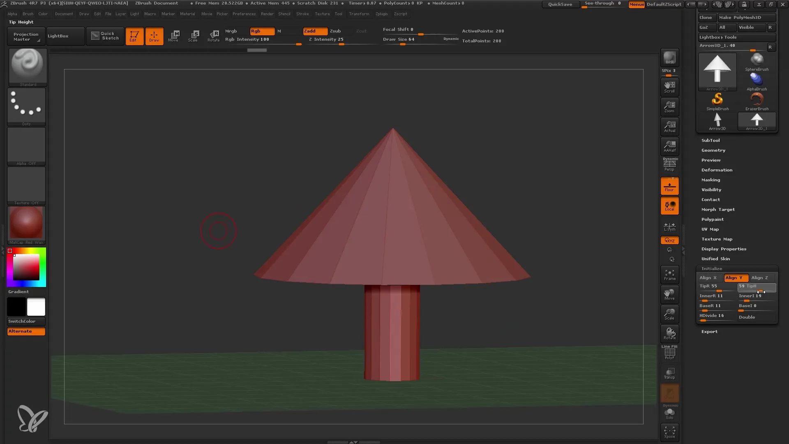Toggle Dynamic draw size mode
Viewport: 789px width, 444px height.
click(x=451, y=39)
